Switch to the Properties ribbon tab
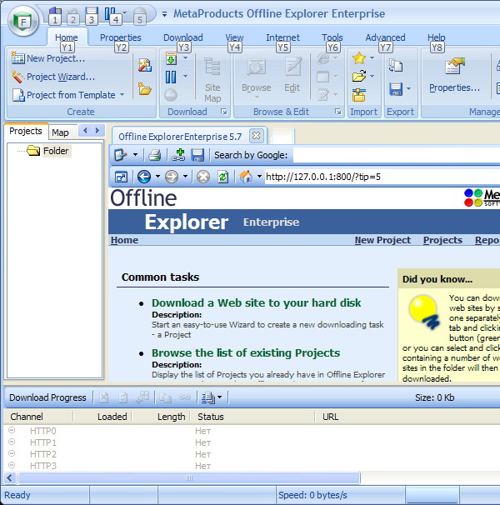The width and height of the screenshot is (500, 505). (x=121, y=37)
